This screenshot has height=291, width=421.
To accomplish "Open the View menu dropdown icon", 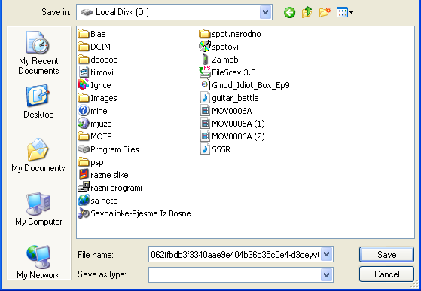I will [x=345, y=12].
